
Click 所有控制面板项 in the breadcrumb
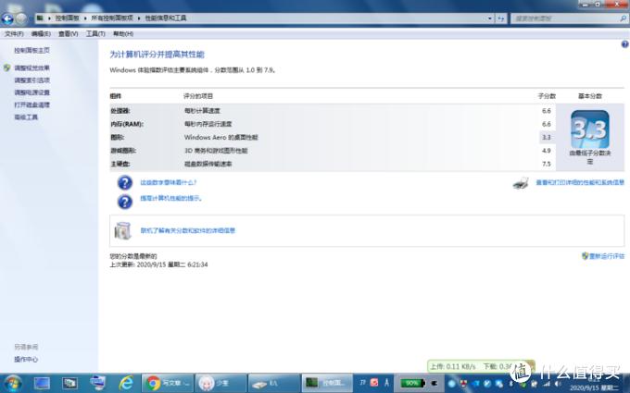[112, 18]
